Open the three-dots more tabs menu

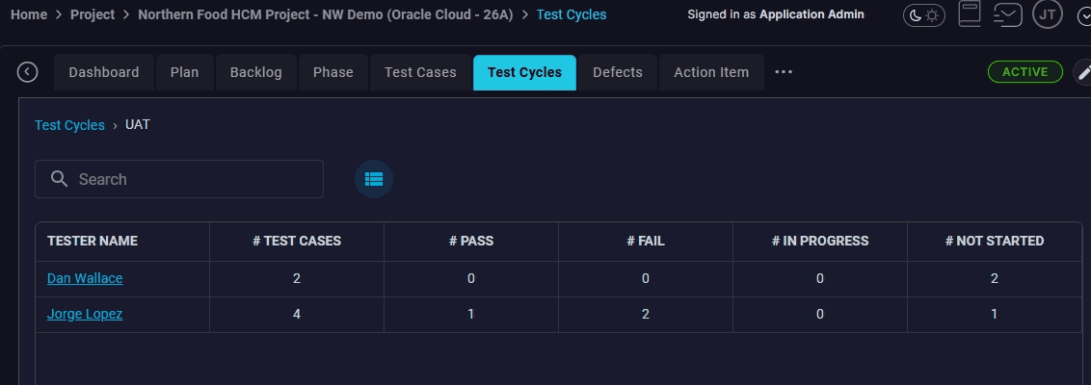tap(784, 72)
